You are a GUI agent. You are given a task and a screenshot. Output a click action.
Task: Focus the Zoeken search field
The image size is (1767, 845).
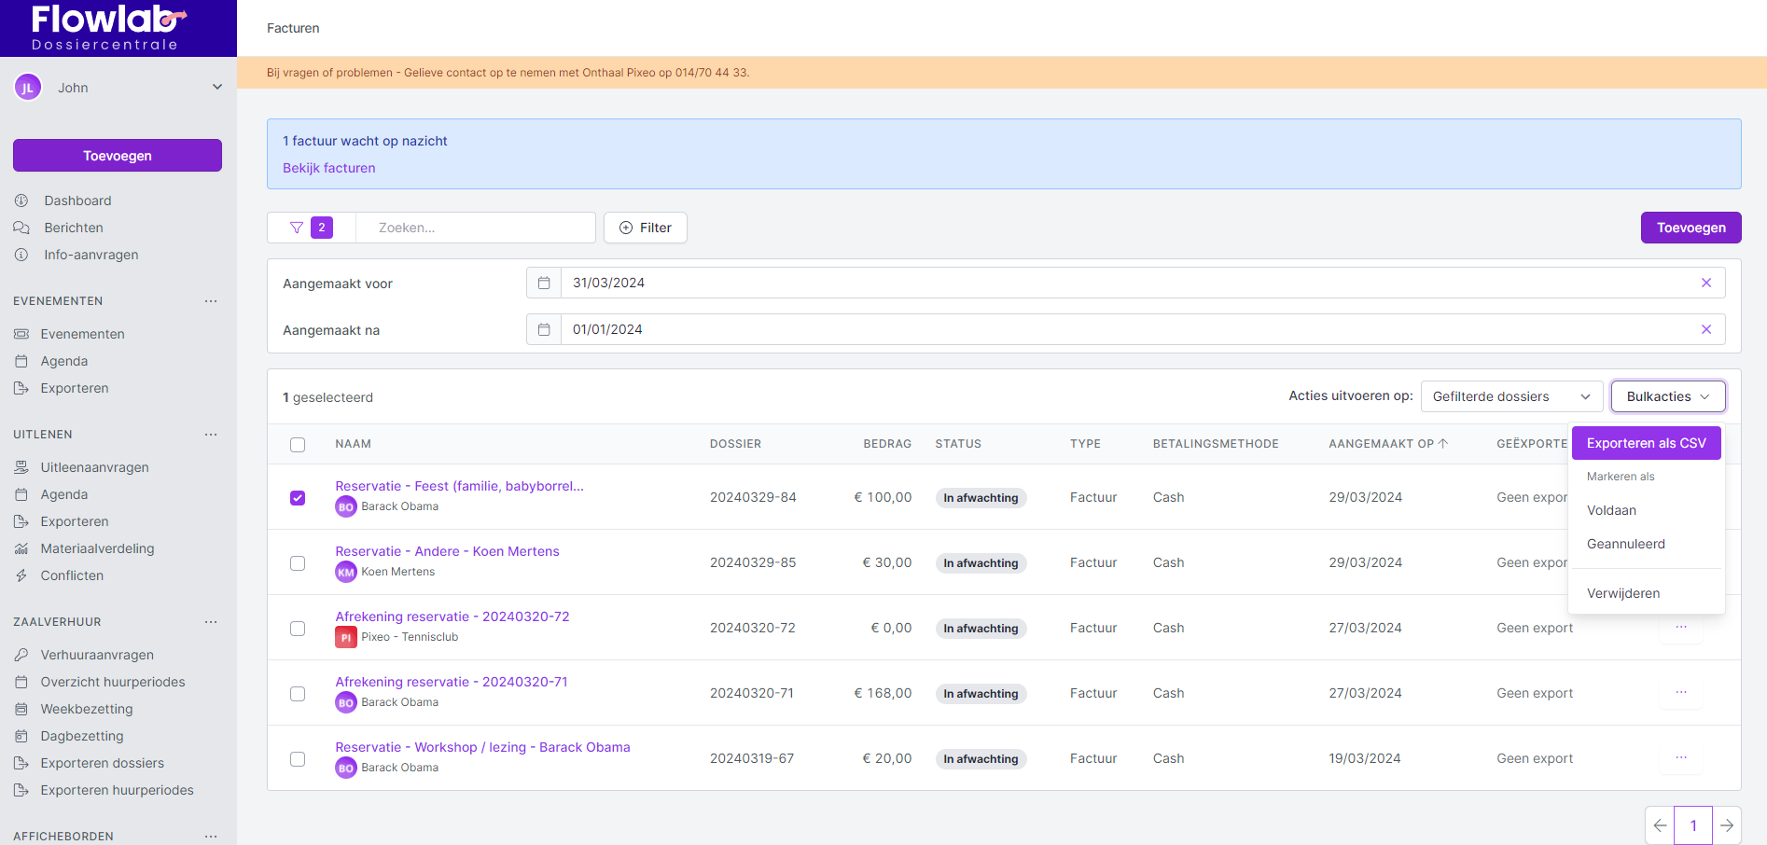click(x=476, y=228)
